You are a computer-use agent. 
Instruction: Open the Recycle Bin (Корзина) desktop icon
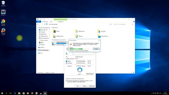(x=3, y=3)
